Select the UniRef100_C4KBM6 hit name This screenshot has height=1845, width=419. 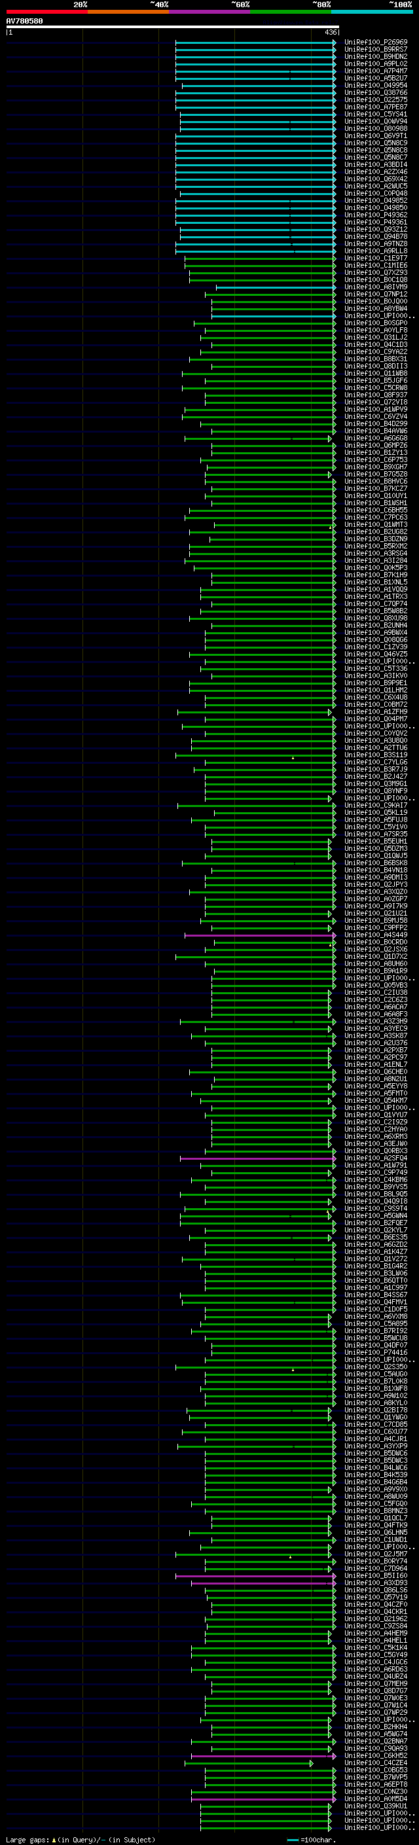(x=376, y=1179)
